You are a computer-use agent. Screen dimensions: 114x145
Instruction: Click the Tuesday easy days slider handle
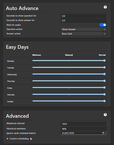(104, 67)
